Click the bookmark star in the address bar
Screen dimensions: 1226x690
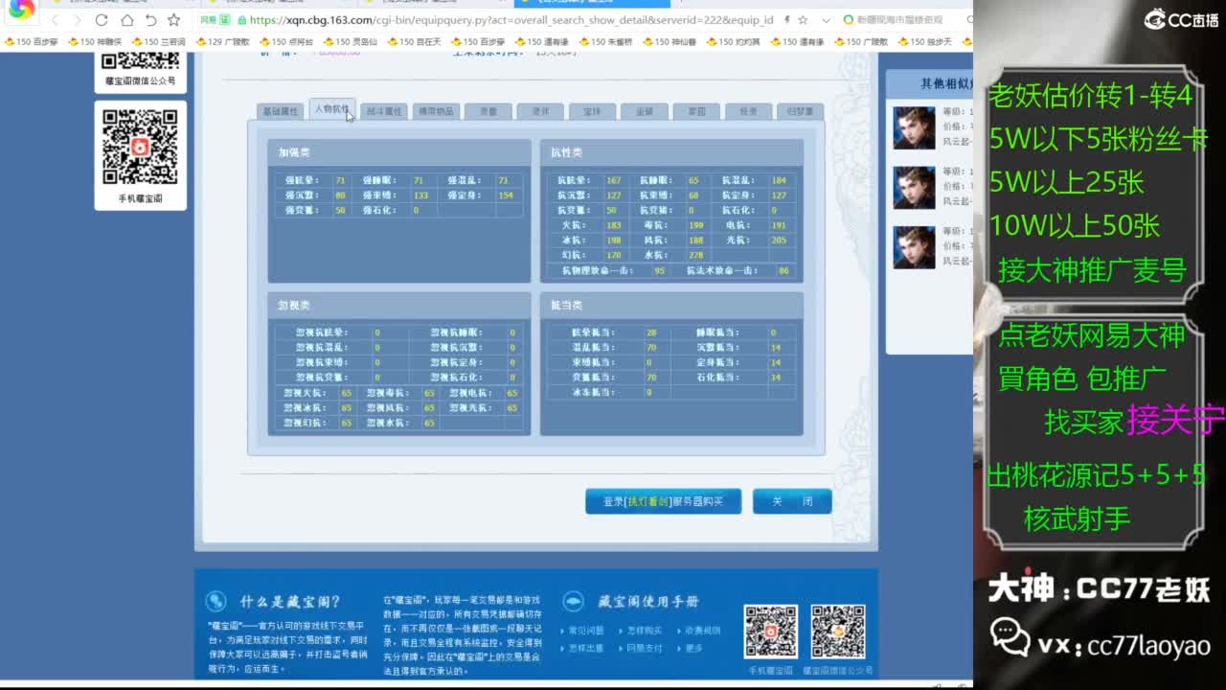pyautogui.click(x=805, y=20)
